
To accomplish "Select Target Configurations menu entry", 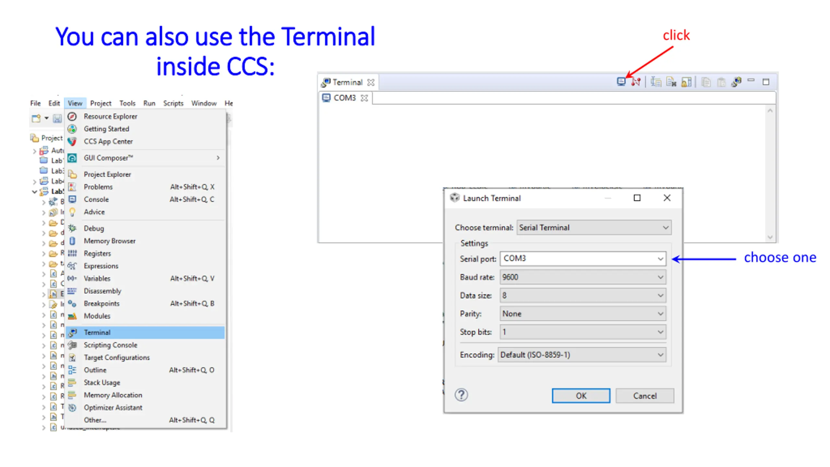I will [145, 357].
